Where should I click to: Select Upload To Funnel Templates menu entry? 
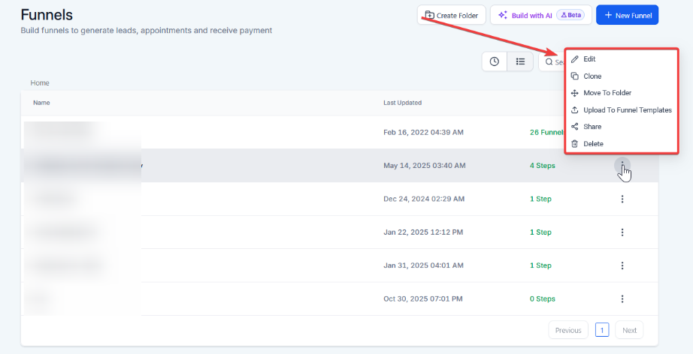pos(627,110)
